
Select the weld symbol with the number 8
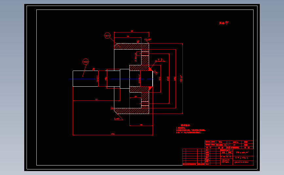coord(160,60)
